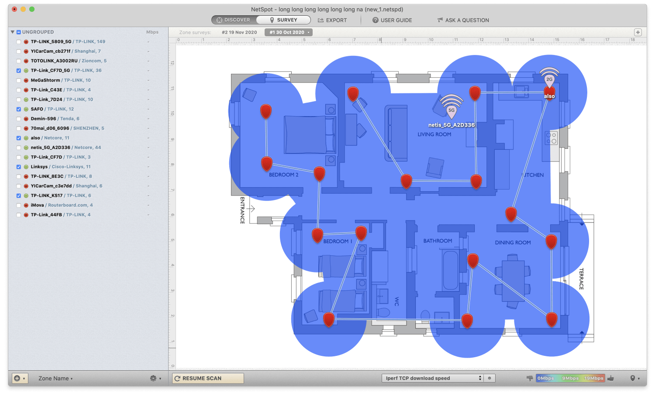
Task: Select the 70mai_d06_6096 network row
Action: pos(88,128)
